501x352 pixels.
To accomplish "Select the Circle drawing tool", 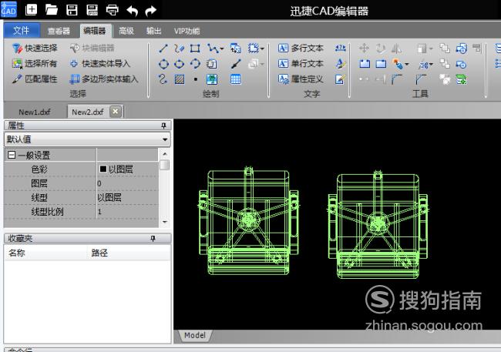I will pyautogui.click(x=163, y=64).
